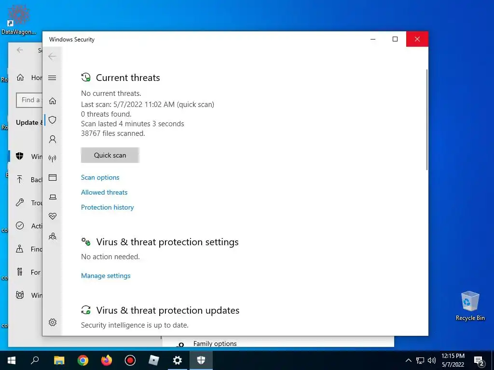Viewport: 494px width, 370px height.
Task: Open File Explorer from taskbar
Action: 59,360
